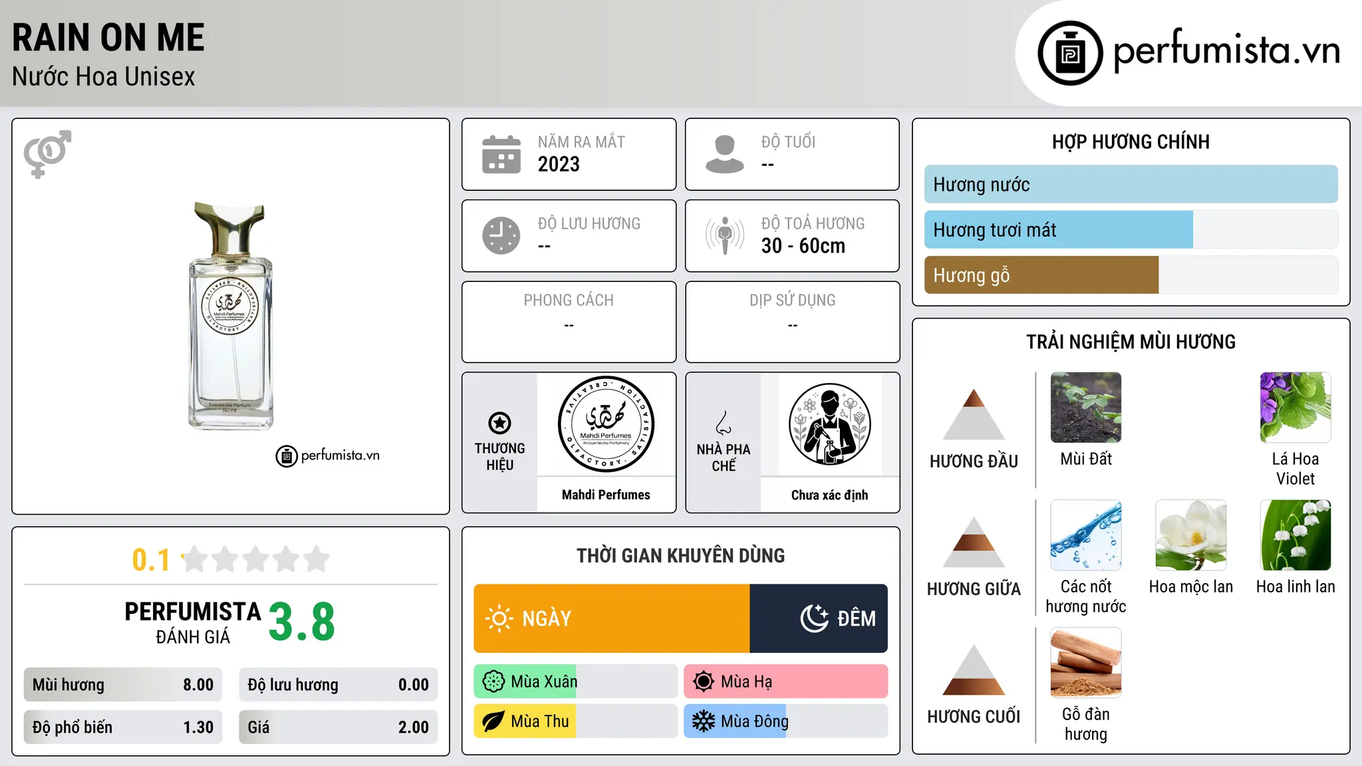Click the Hương tươi mát accord bar
The image size is (1362, 766).
coord(1131,229)
